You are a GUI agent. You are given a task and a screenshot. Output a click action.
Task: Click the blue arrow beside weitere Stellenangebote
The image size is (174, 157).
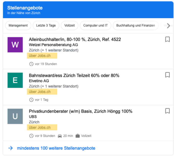point(10,148)
